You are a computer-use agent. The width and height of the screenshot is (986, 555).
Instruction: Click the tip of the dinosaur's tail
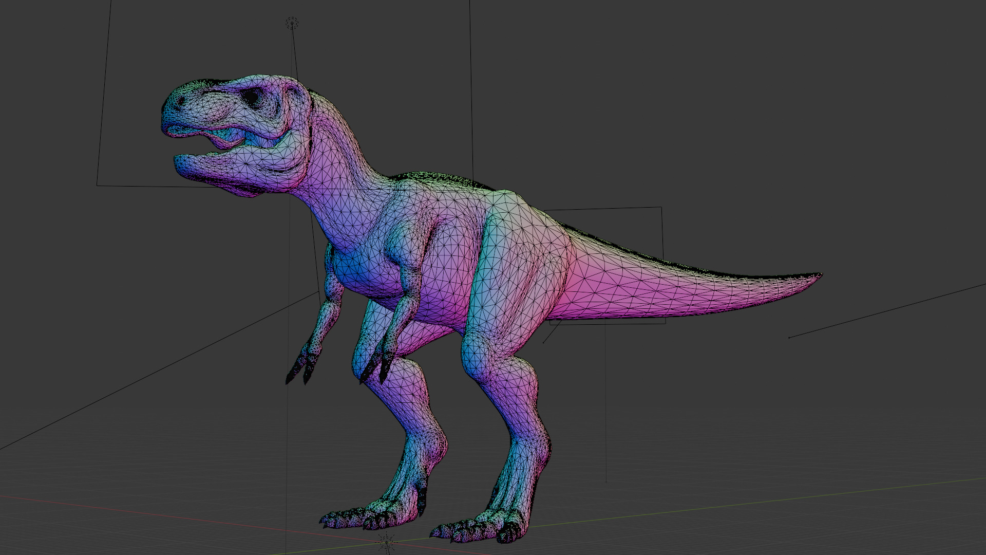[x=819, y=276]
